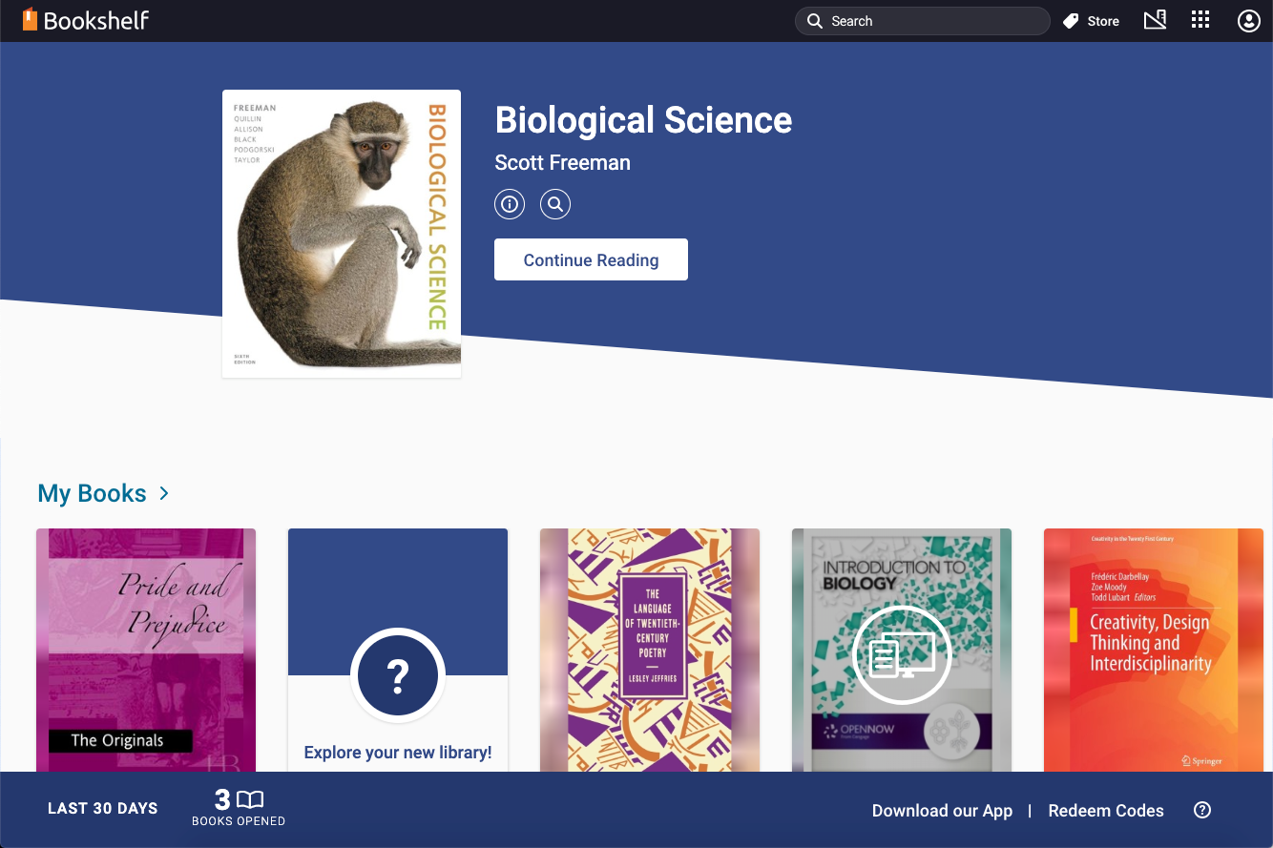The height and width of the screenshot is (848, 1273).
Task: Select the My Books heading
Action: 91,492
